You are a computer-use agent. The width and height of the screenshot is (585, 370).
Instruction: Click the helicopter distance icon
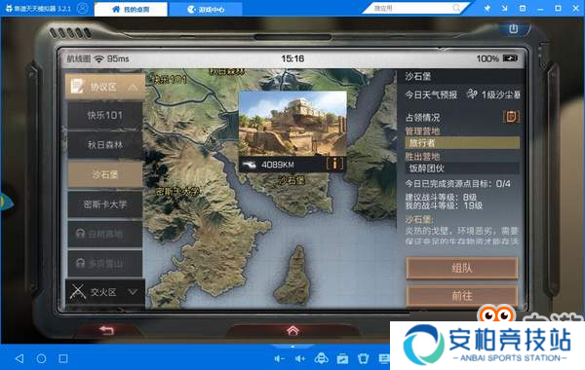249,165
